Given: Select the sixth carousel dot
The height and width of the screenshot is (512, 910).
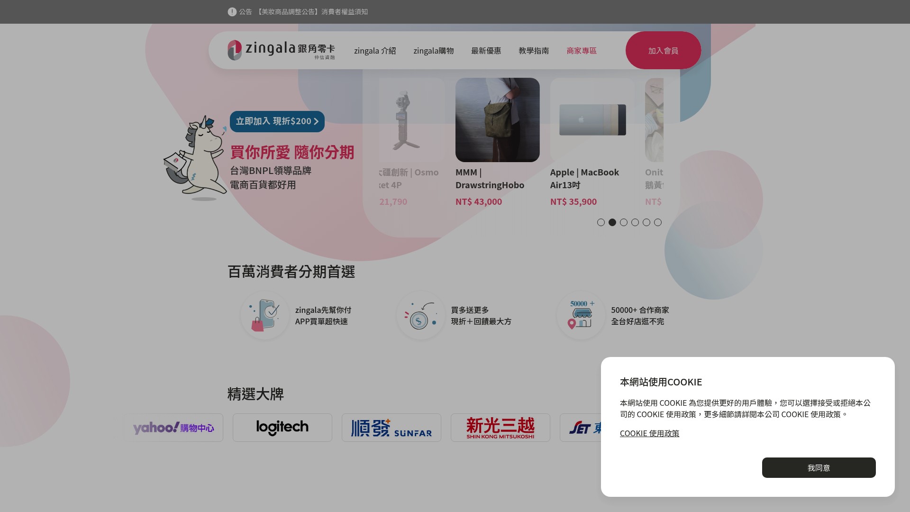Looking at the screenshot, I should 658,222.
